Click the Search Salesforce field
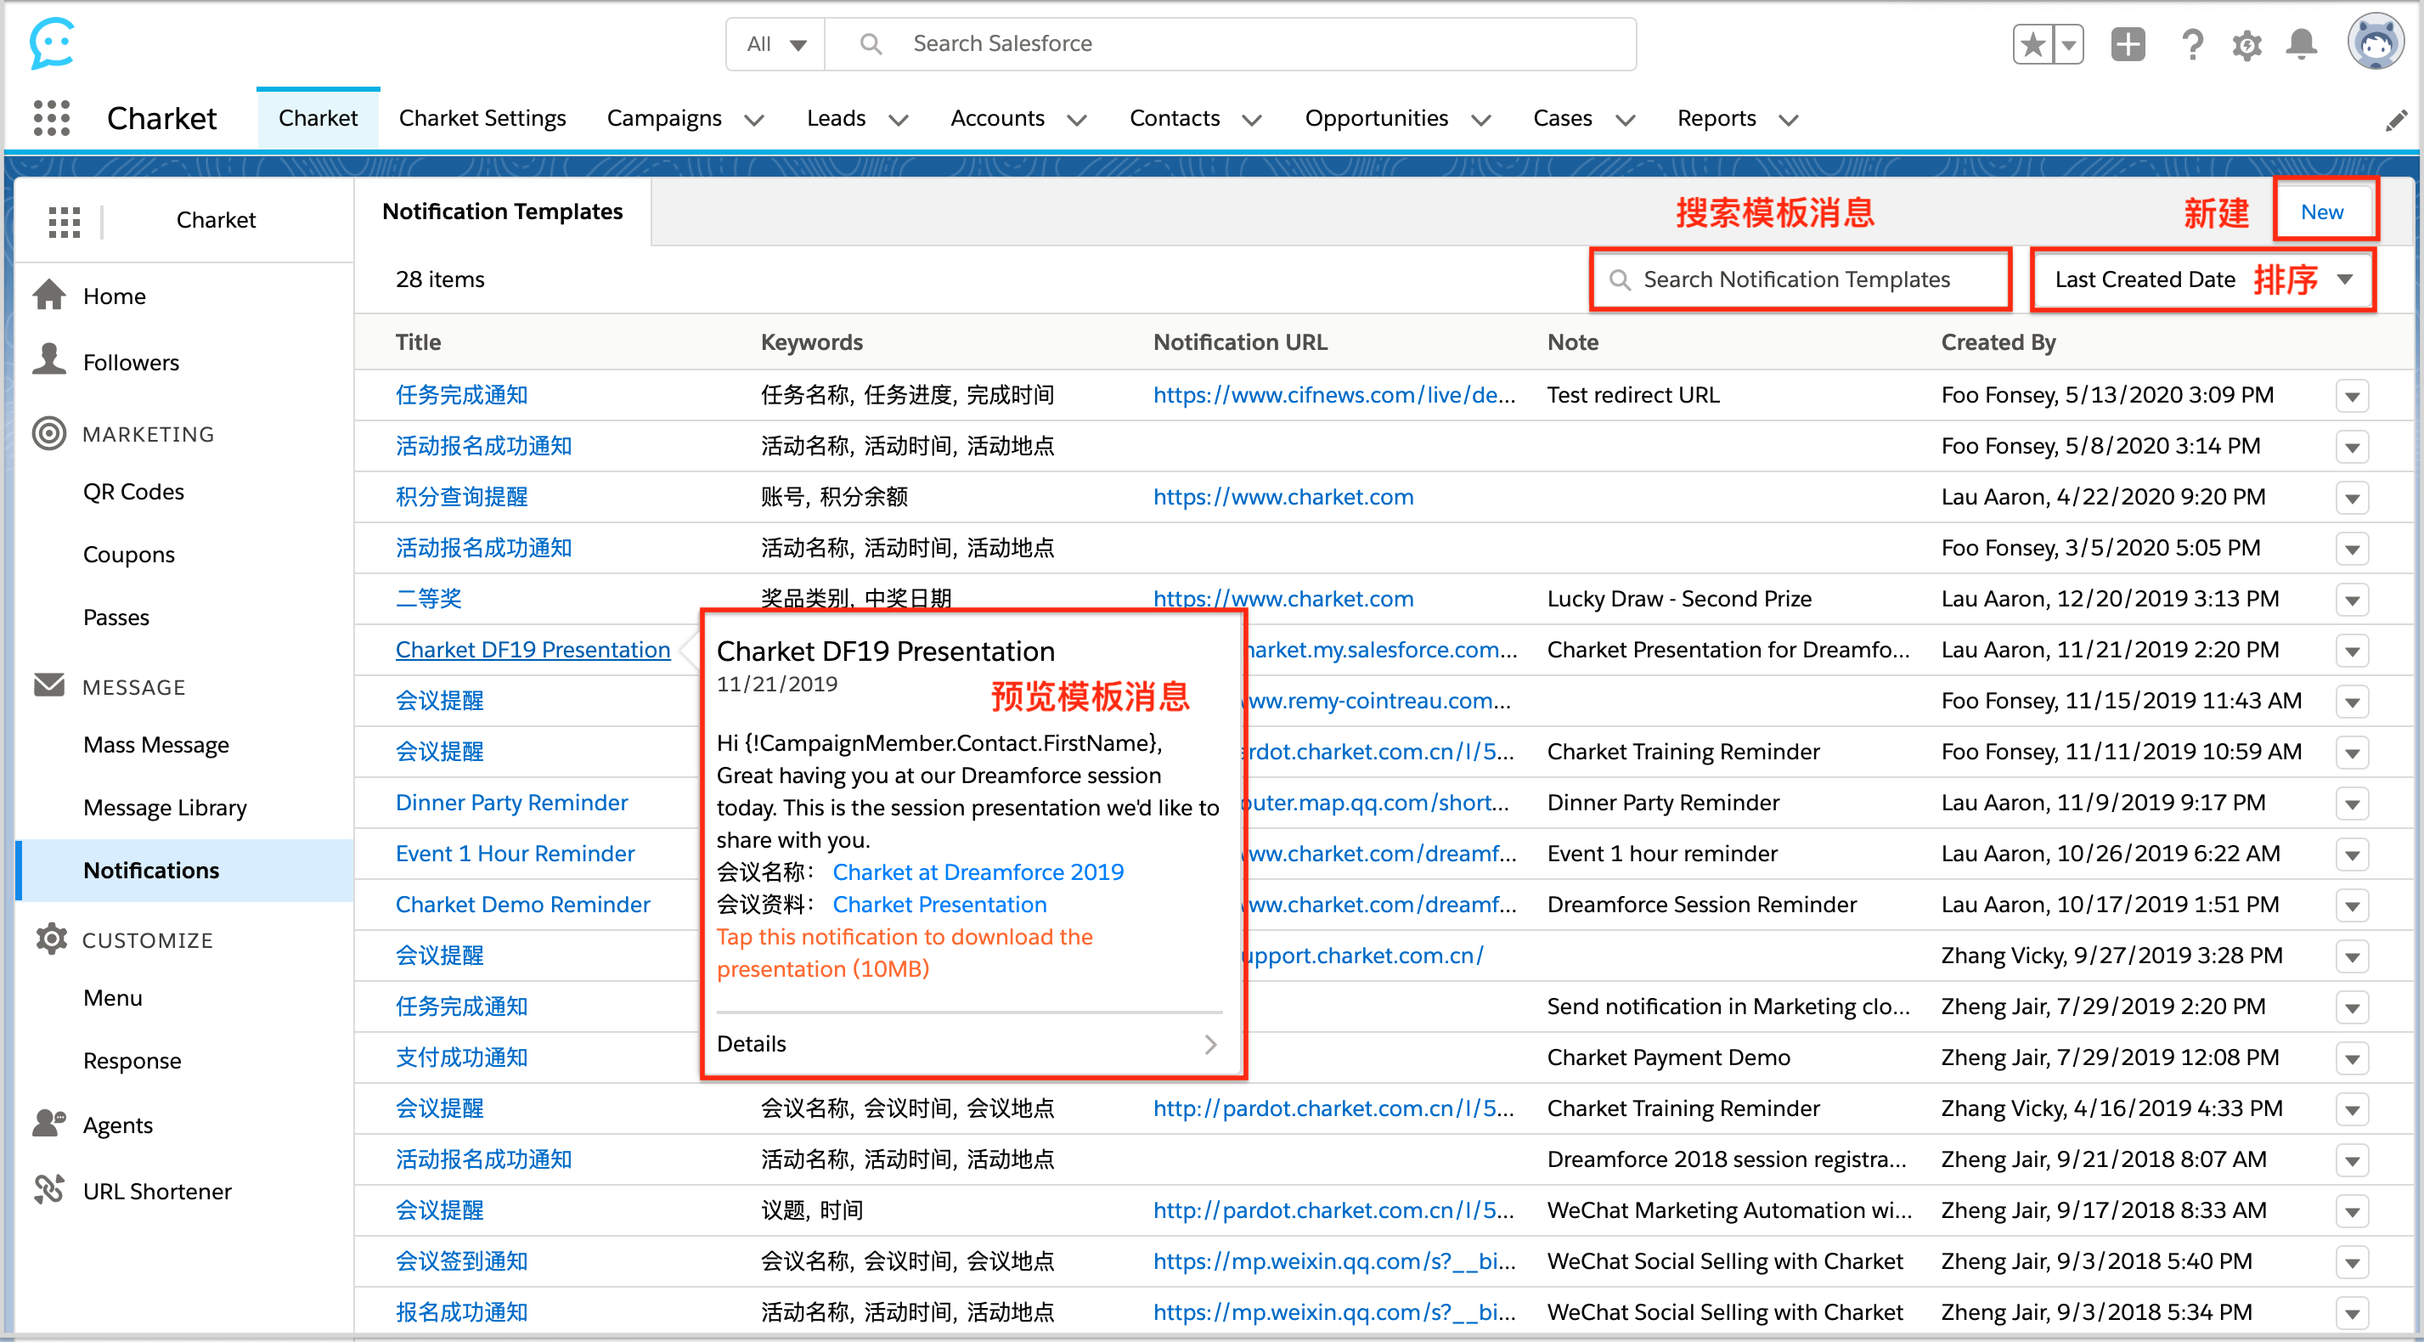Screen dimensions: 2424x1342 coord(1230,44)
